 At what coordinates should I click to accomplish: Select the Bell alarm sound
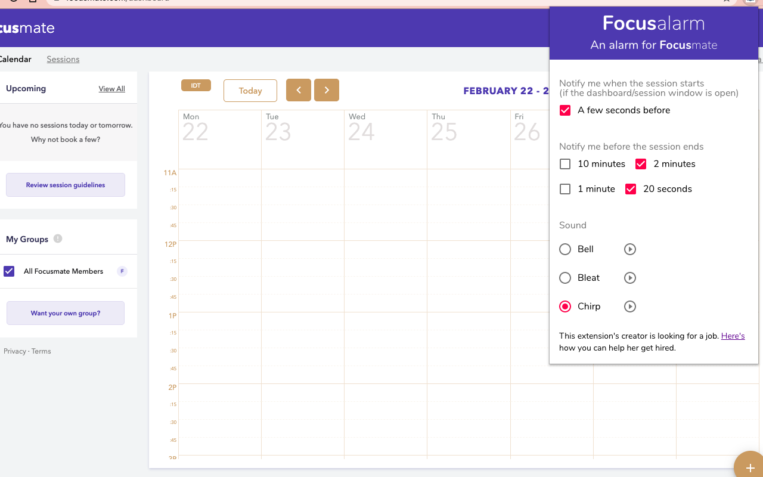click(x=565, y=249)
